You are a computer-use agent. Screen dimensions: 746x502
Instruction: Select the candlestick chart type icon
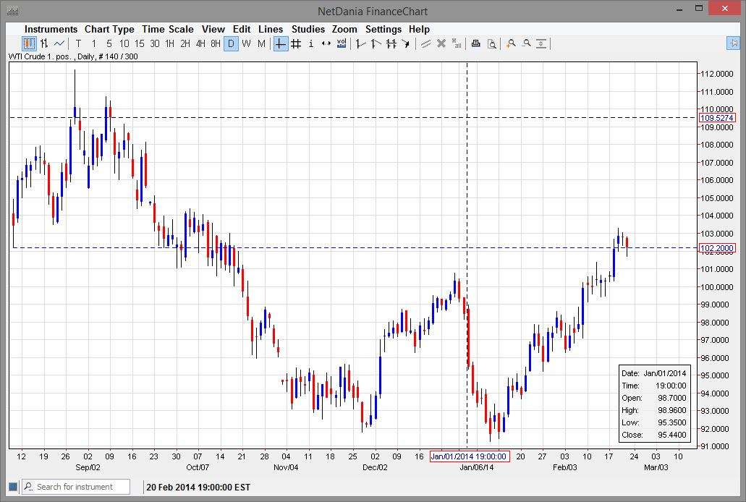click(27, 43)
